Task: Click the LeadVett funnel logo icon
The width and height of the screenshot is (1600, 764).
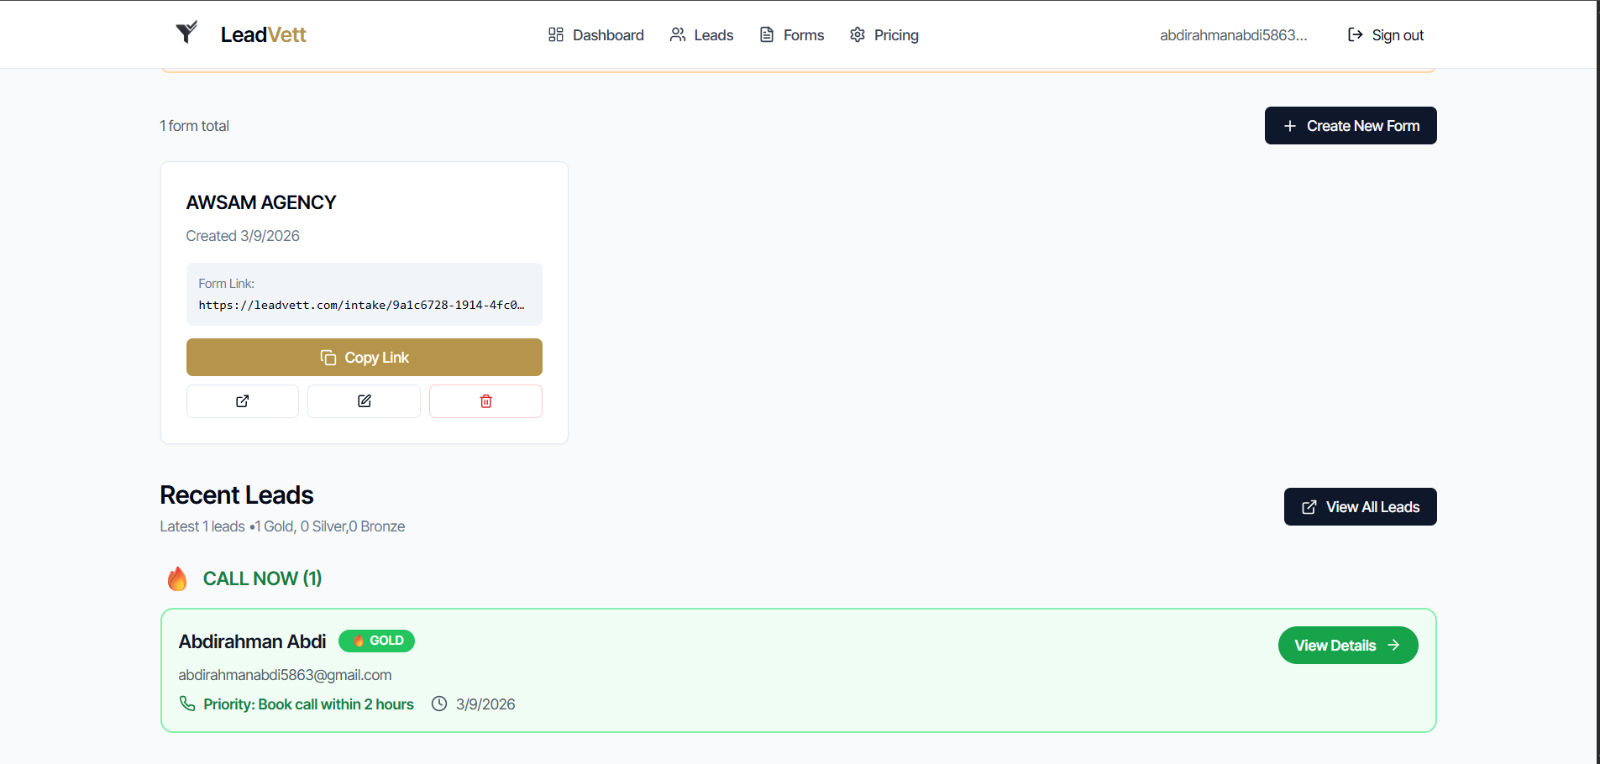Action: click(186, 33)
